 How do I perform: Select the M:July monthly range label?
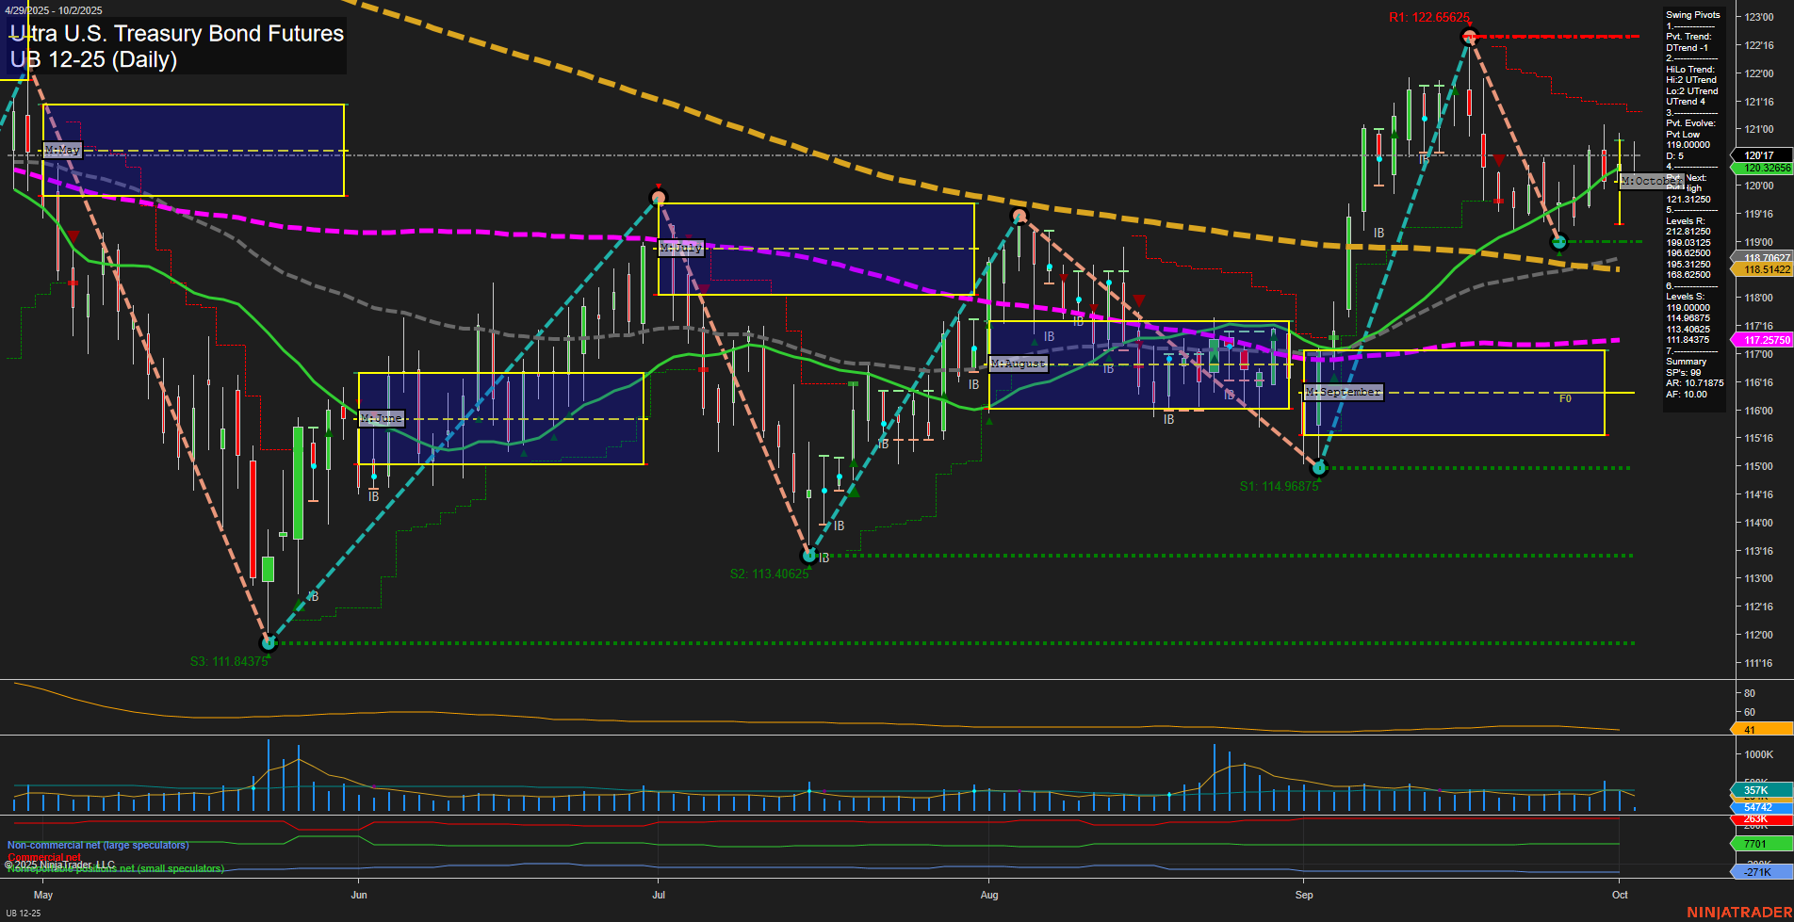click(x=681, y=248)
